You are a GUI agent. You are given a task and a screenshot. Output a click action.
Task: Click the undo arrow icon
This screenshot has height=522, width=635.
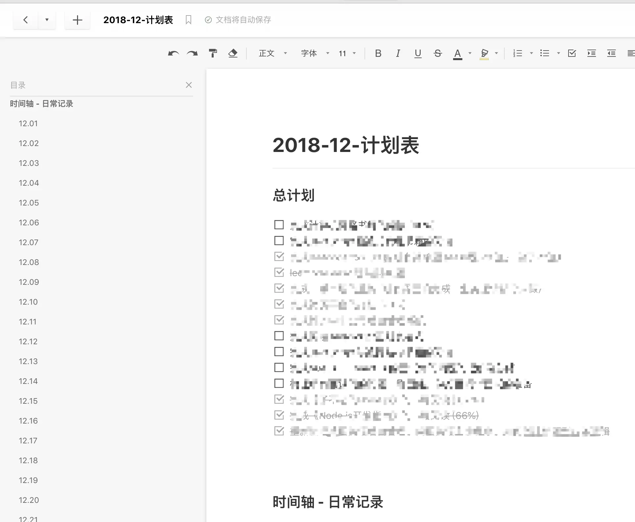coord(173,54)
